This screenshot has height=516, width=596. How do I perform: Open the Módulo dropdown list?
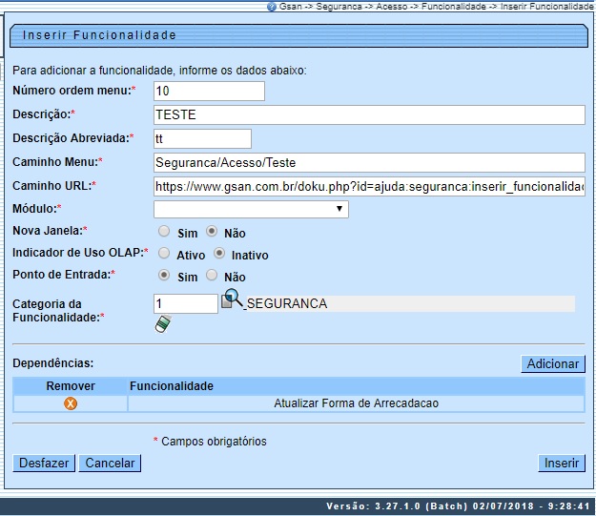[251, 209]
